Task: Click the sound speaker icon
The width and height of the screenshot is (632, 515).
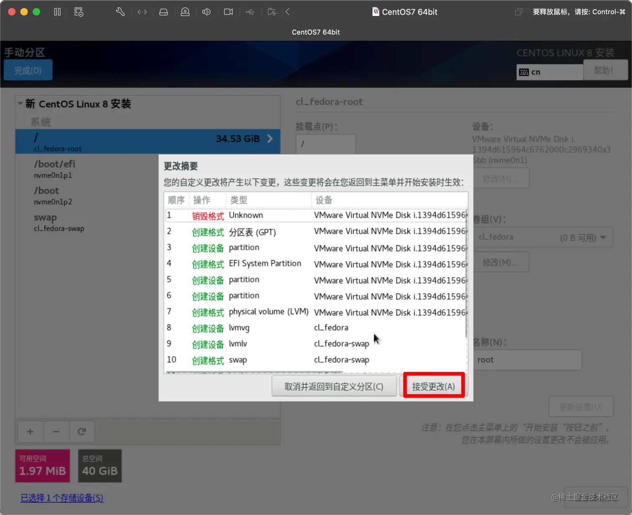Action: tap(206, 12)
